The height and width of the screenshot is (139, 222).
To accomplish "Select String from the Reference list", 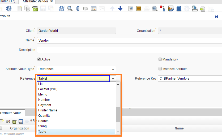I will point(42,126).
